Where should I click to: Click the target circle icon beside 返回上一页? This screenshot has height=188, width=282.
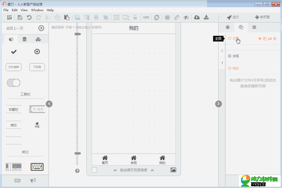[41, 28]
